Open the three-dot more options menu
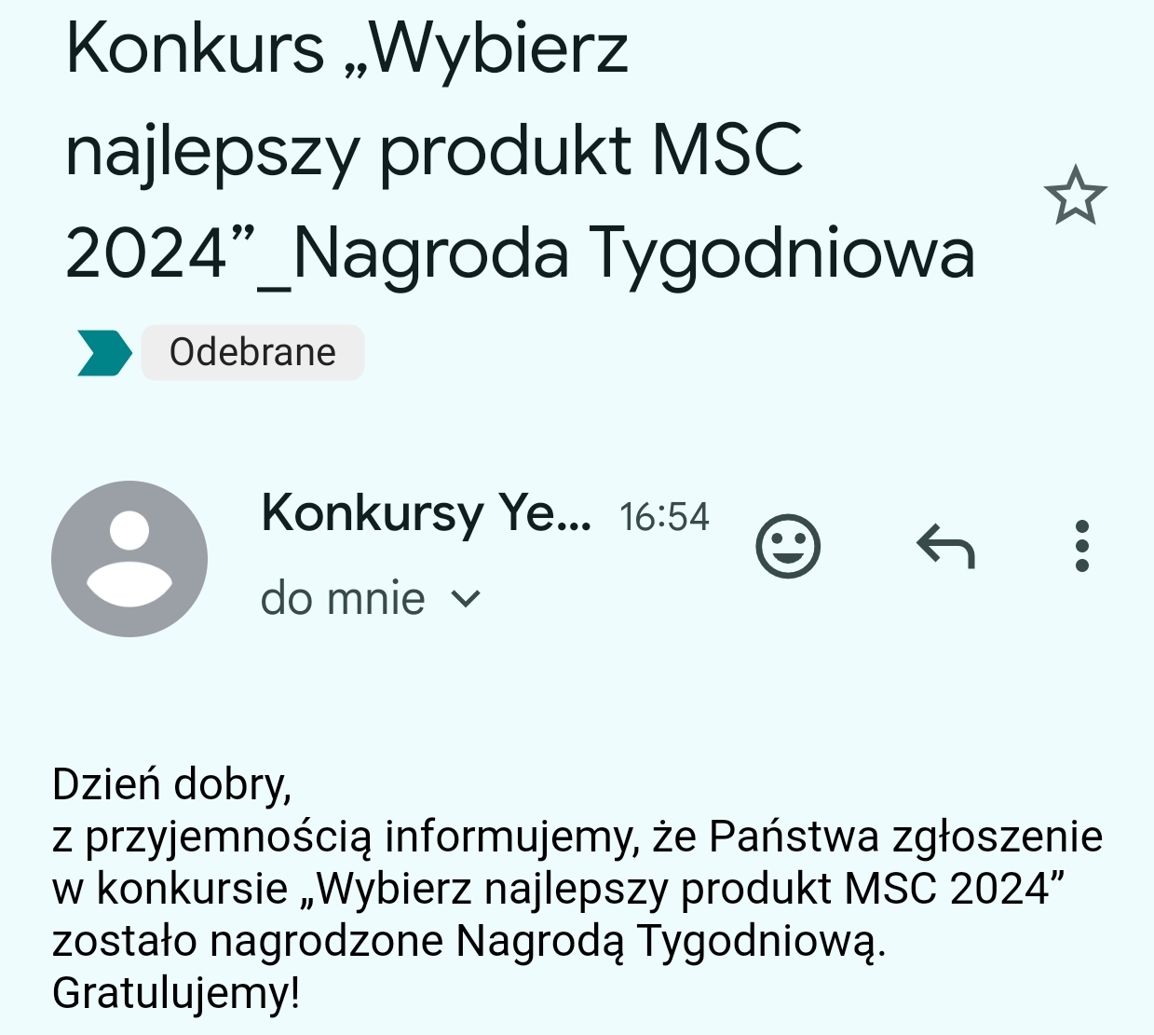This screenshot has height=1035, width=1154. coord(1081,546)
